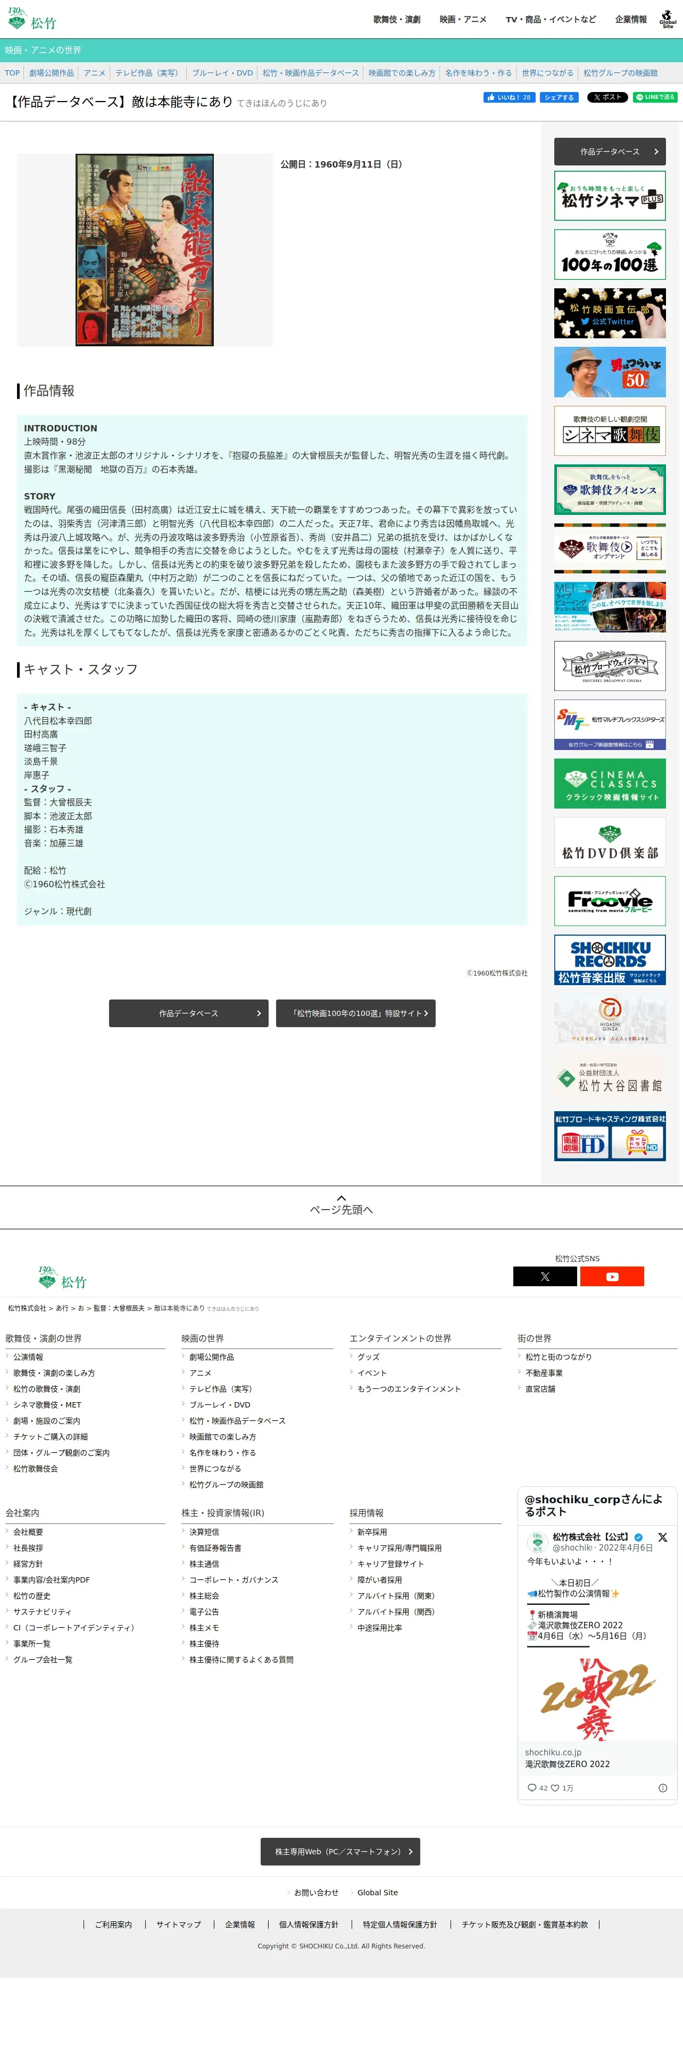
Task: Open the HIGASHI GINZA banner
Action: click(x=610, y=1019)
